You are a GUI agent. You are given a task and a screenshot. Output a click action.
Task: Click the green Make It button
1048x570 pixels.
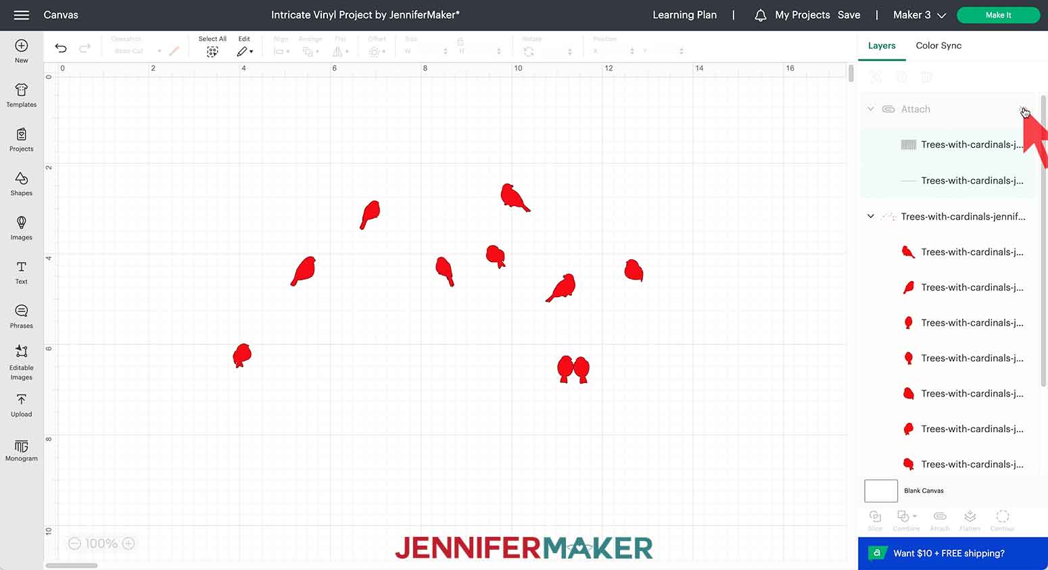pos(999,15)
